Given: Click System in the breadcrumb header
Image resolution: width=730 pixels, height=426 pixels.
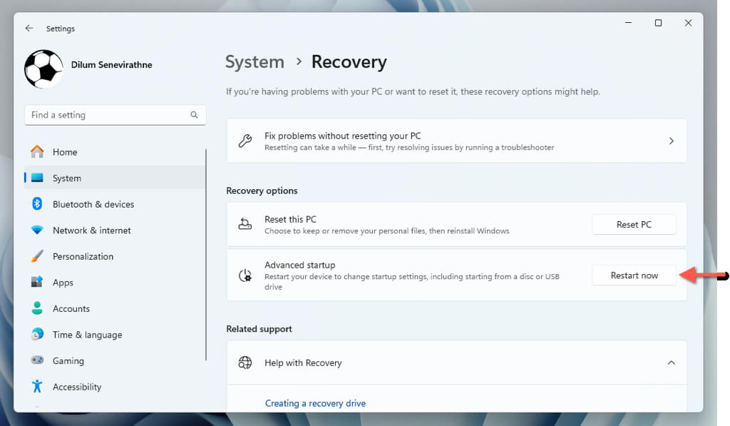Looking at the screenshot, I should (x=255, y=62).
